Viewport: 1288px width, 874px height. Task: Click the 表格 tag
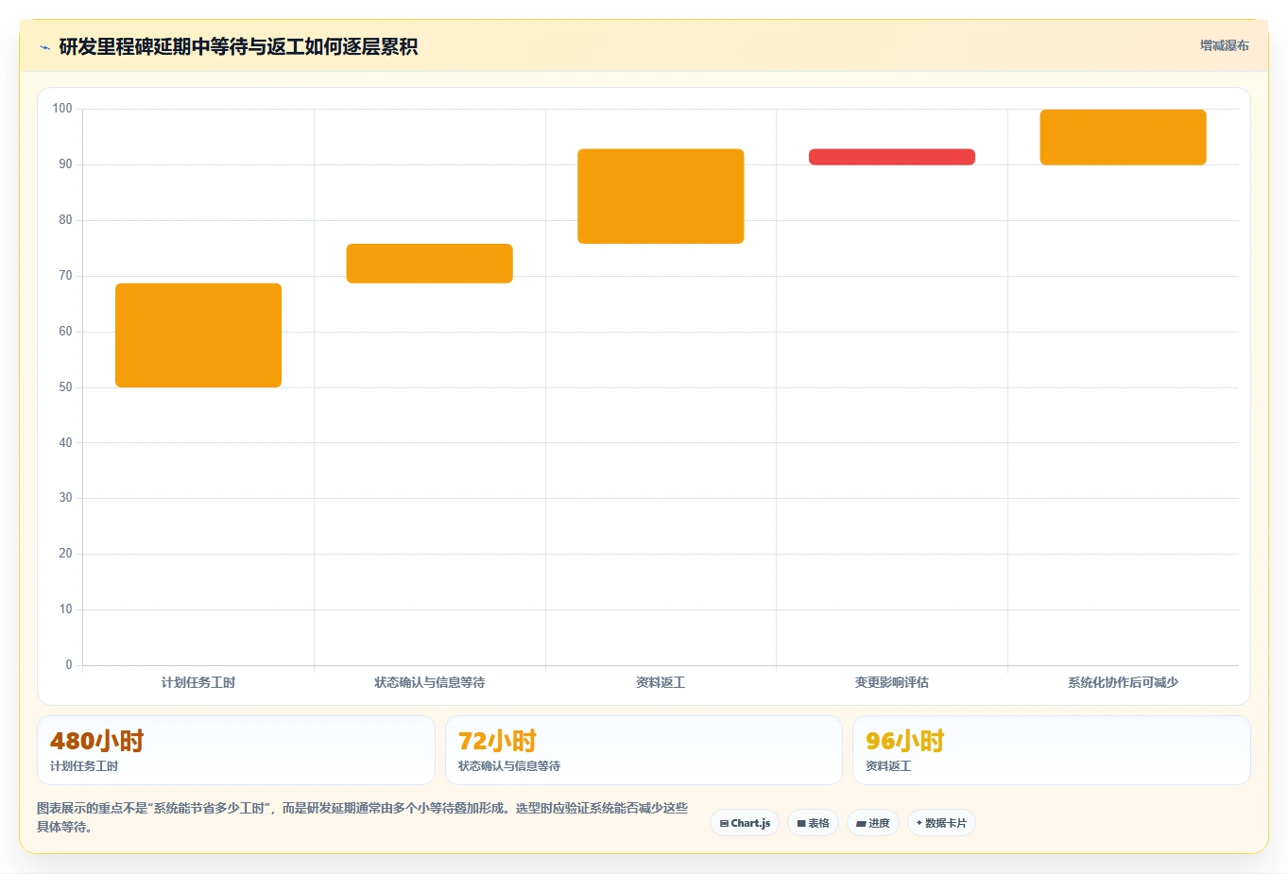[813, 823]
